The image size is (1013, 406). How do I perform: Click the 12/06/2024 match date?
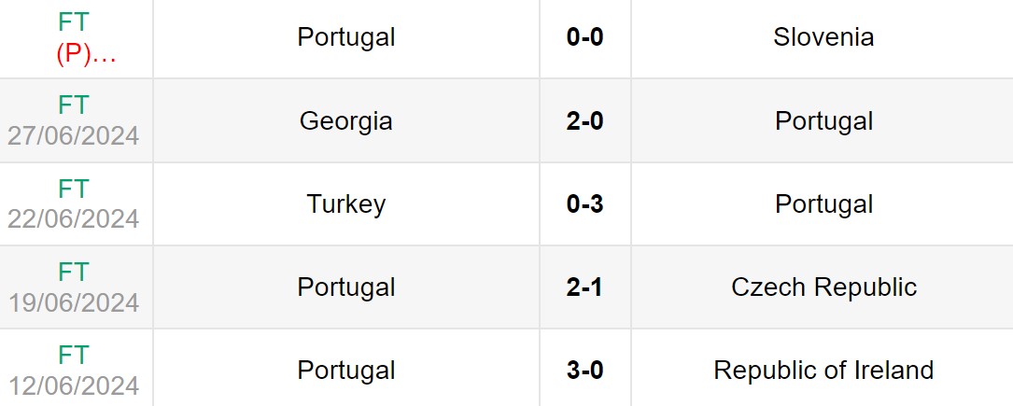(x=74, y=385)
